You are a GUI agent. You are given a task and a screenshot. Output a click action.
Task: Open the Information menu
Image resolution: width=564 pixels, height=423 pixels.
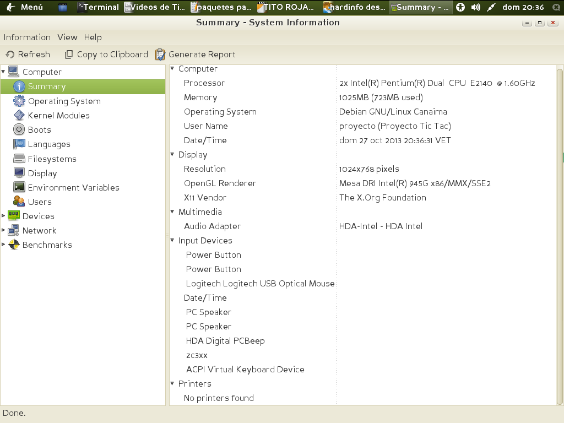27,37
